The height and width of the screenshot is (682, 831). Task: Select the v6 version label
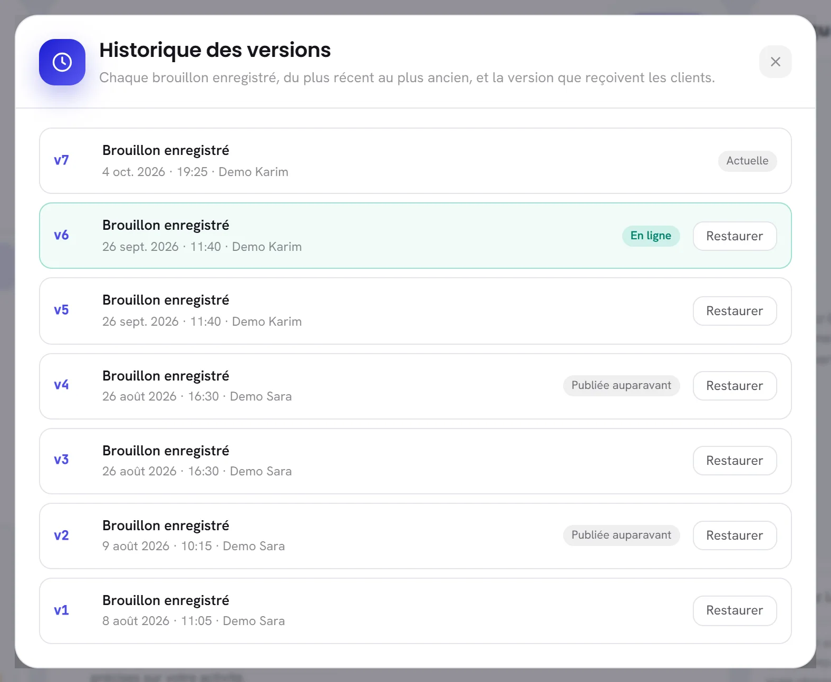point(61,235)
